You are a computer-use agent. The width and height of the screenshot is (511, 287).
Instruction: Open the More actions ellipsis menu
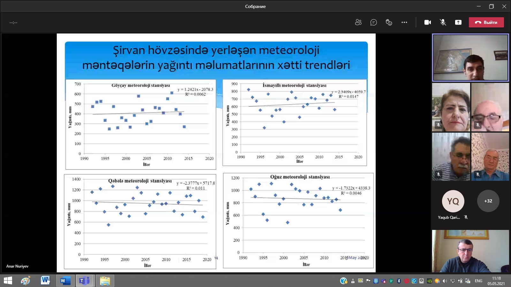click(404, 22)
